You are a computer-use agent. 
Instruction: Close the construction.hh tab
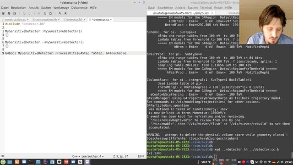point(59,19)
